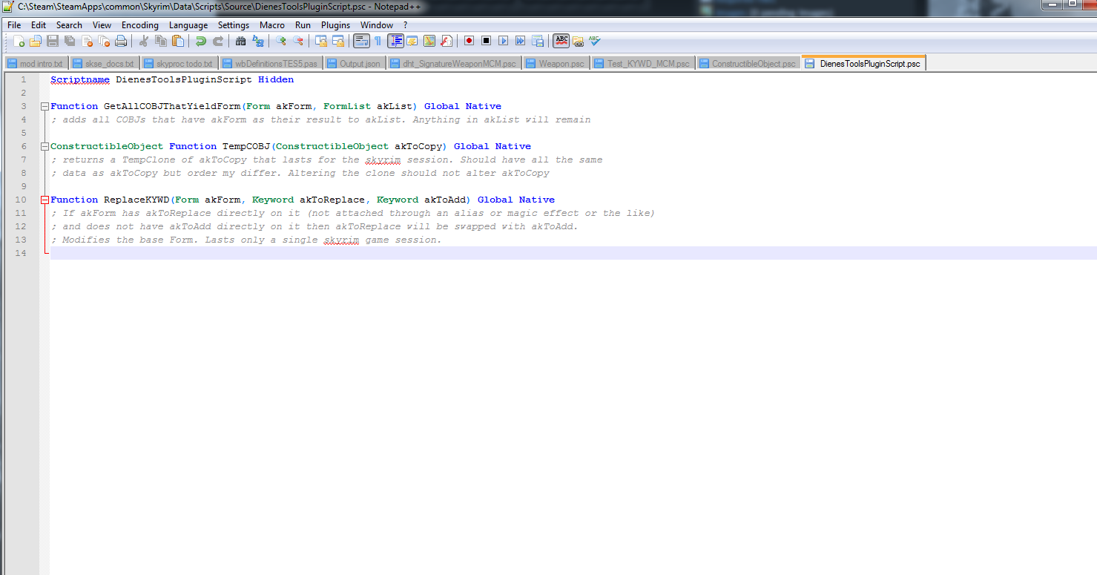Click the Print toolbar icon
Screen dimensions: 1097x575
pyautogui.click(x=121, y=41)
